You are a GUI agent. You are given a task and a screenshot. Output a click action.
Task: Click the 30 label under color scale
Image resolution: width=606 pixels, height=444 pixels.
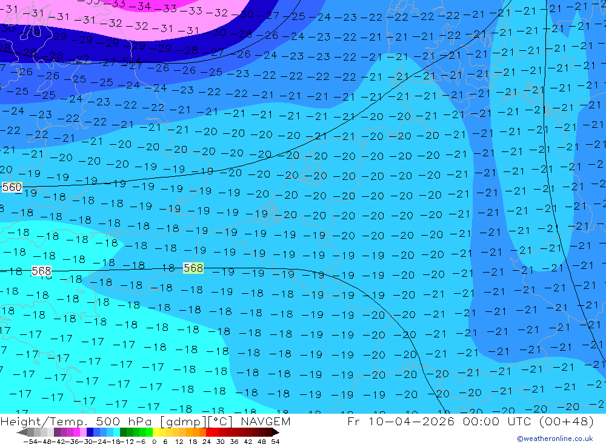point(221,442)
